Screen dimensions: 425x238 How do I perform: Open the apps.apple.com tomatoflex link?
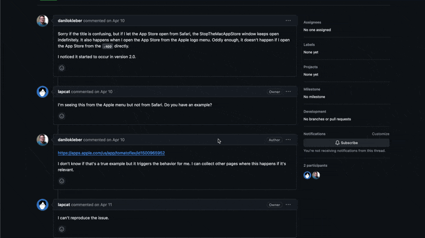[x=111, y=153]
